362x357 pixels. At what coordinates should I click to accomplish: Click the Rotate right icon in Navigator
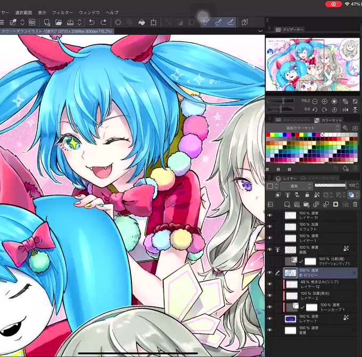(324, 110)
